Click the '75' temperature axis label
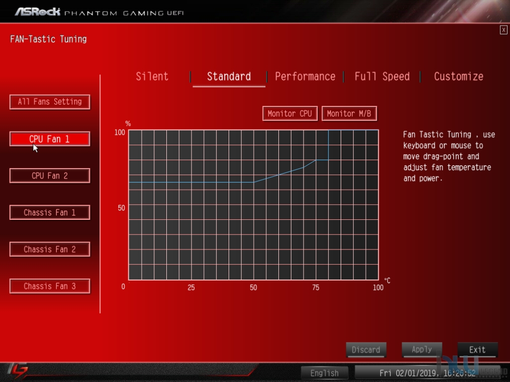Viewport: 510px width, 382px height. click(316, 288)
